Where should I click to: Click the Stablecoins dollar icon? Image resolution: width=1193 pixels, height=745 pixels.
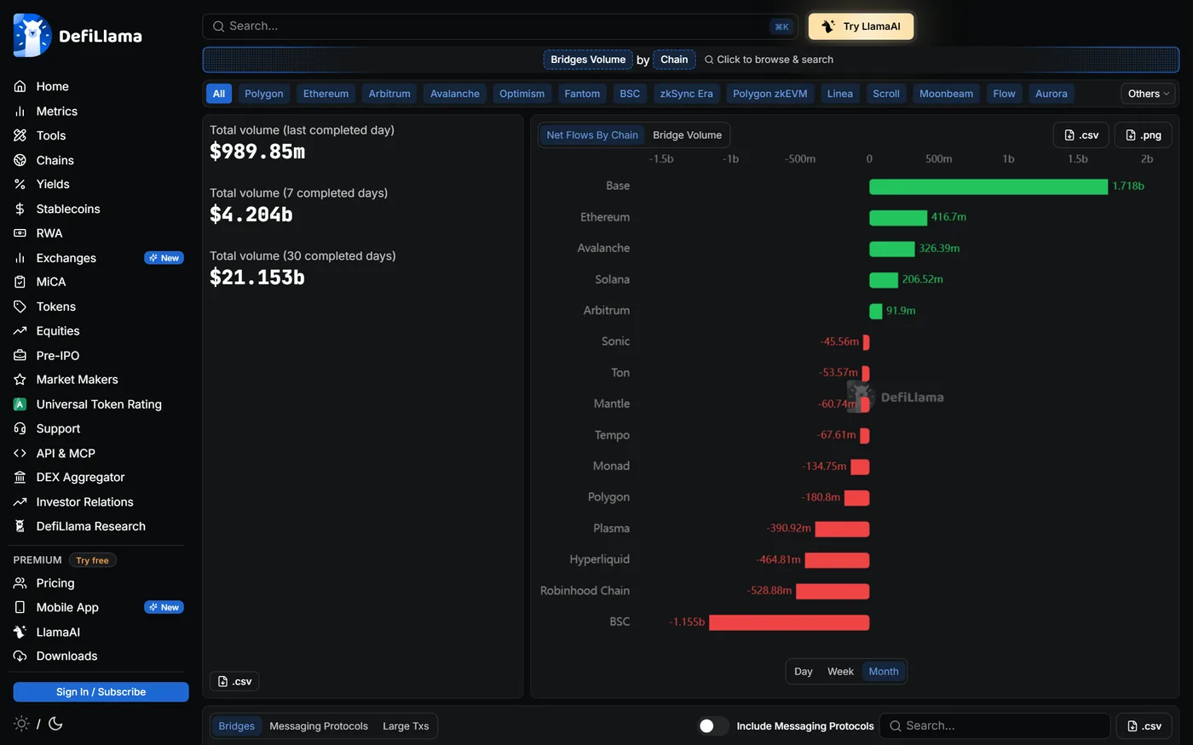[20, 209]
